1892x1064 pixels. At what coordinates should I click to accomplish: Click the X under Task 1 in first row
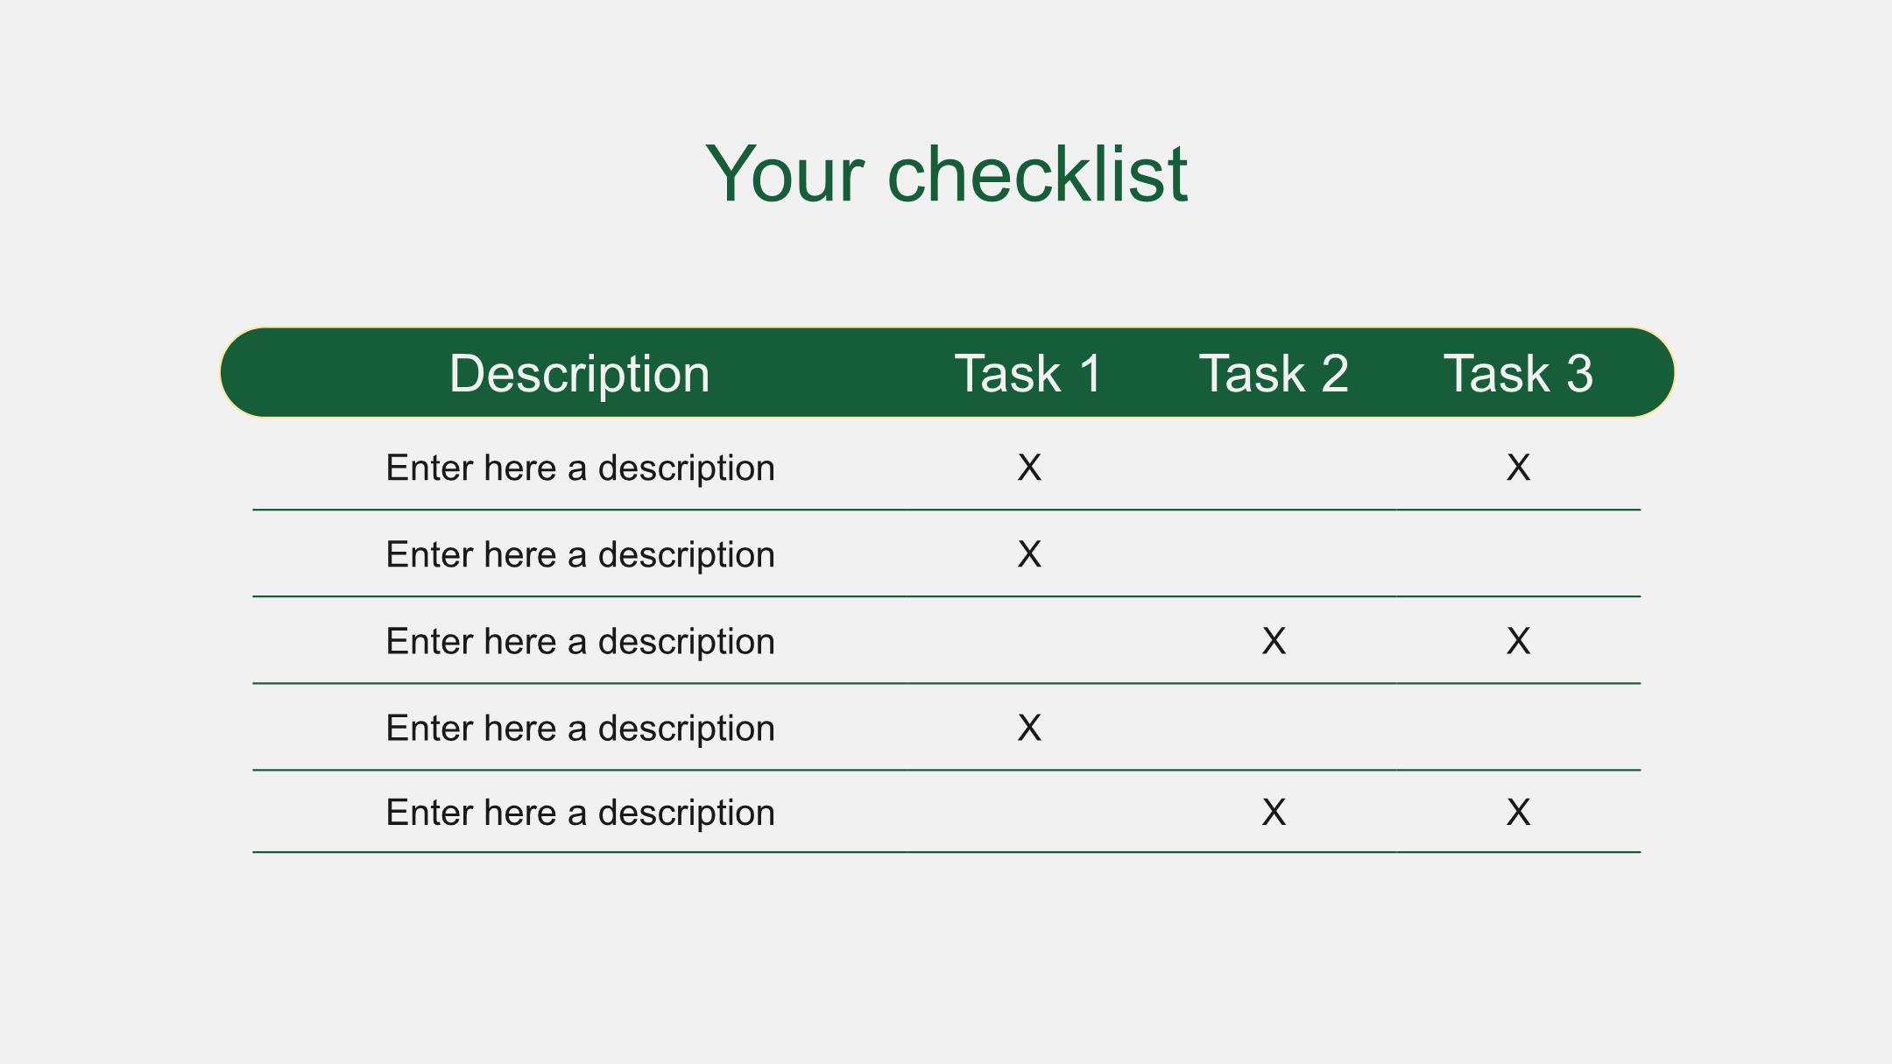click(1029, 468)
